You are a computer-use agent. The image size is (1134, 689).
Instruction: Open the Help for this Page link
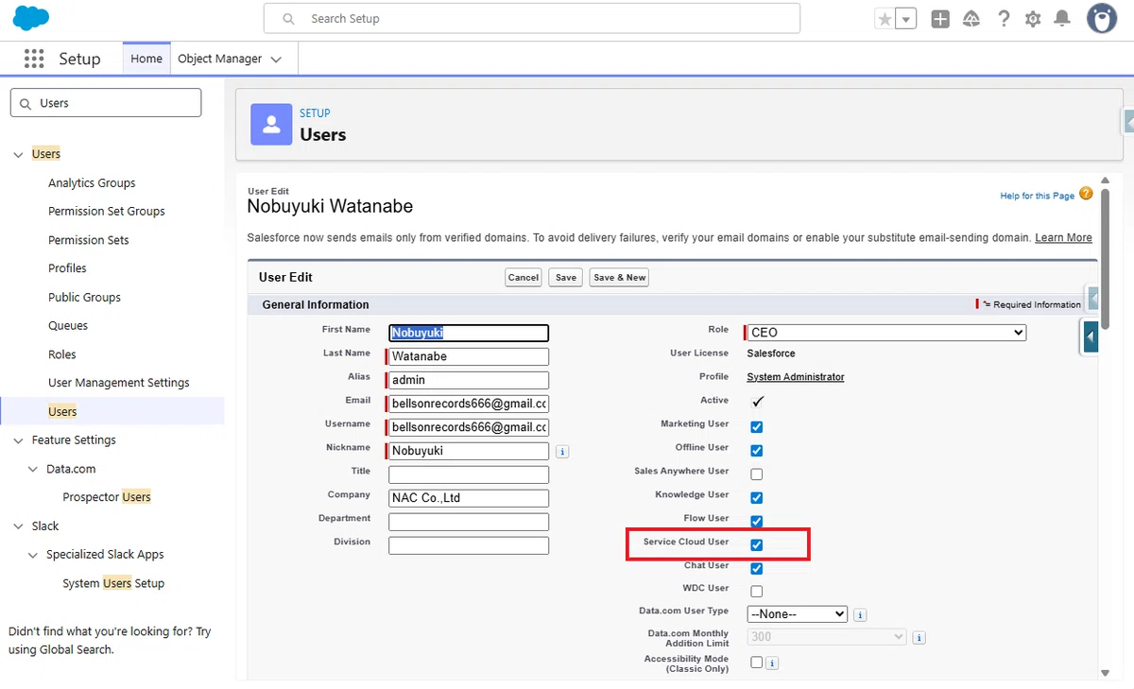(x=1037, y=196)
